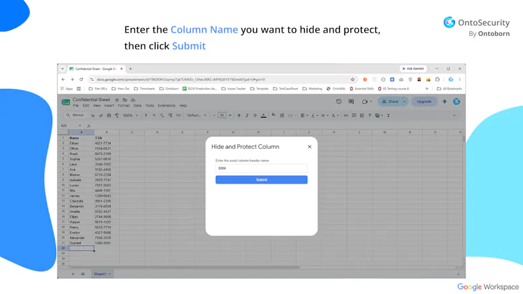The width and height of the screenshot is (523, 294).
Task: Click the Undo icon in Sheets toolbar
Action: [93, 116]
